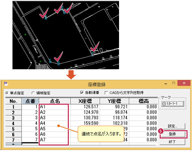Uncheck the 自動連番 checkbox
Viewport: 192px width, 157px height.
(x=82, y=93)
